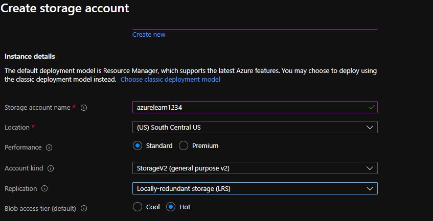Image resolution: width=433 pixels, height=221 pixels.
Task: Open Replication dropdown showing Locally-redundant storage
Action: (x=255, y=188)
